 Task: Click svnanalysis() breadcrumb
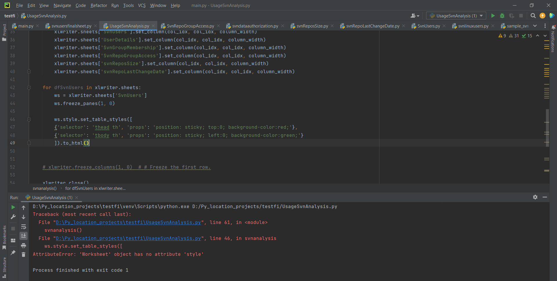(44, 188)
